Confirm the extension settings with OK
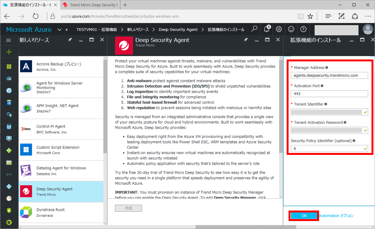The image size is (375, 229). pos(303,216)
